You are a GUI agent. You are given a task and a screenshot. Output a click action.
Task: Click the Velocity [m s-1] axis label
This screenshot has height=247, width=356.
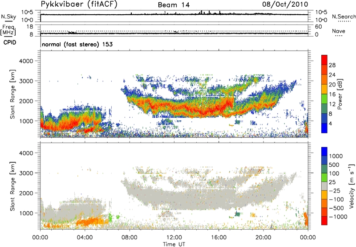(352, 186)
